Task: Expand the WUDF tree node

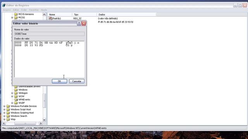Action: [12, 103]
